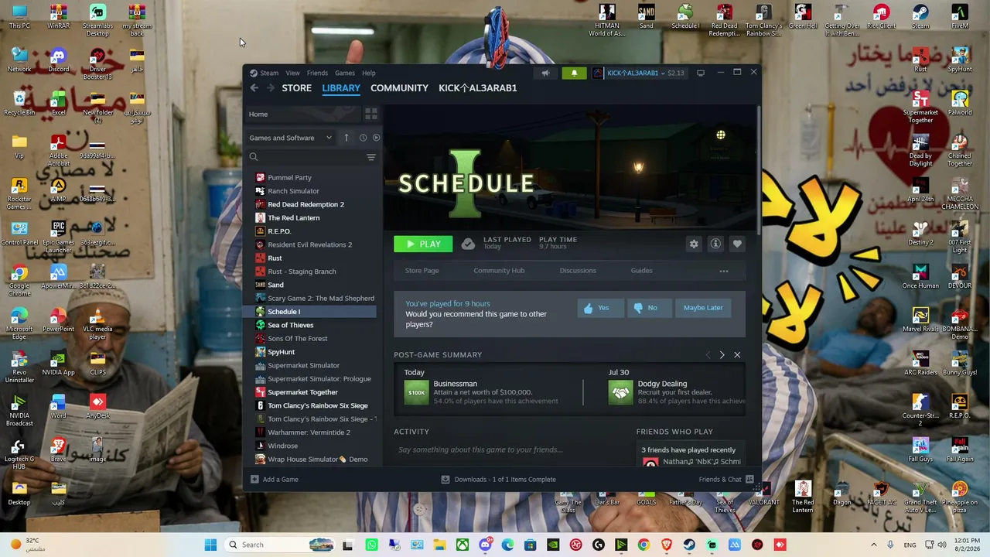Open Xbox app from the taskbar

(462, 545)
